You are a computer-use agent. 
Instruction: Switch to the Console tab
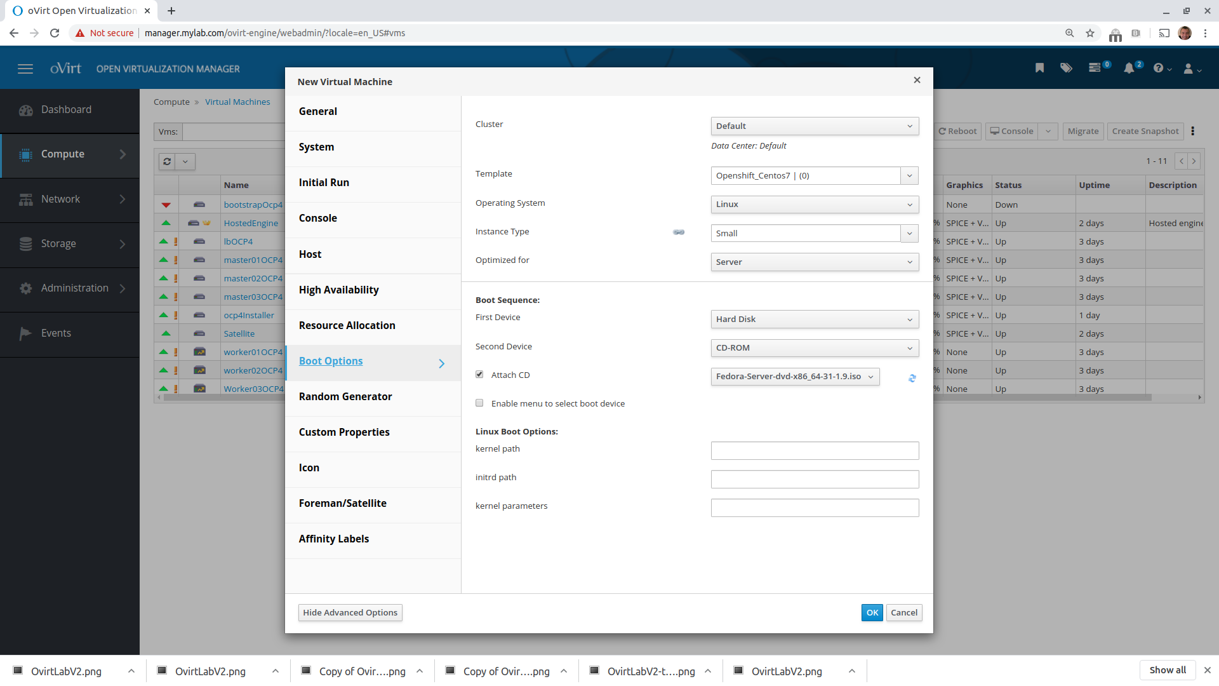click(373, 219)
